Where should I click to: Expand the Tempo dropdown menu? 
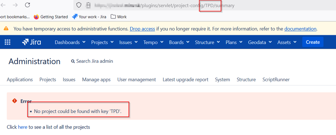[153, 42]
